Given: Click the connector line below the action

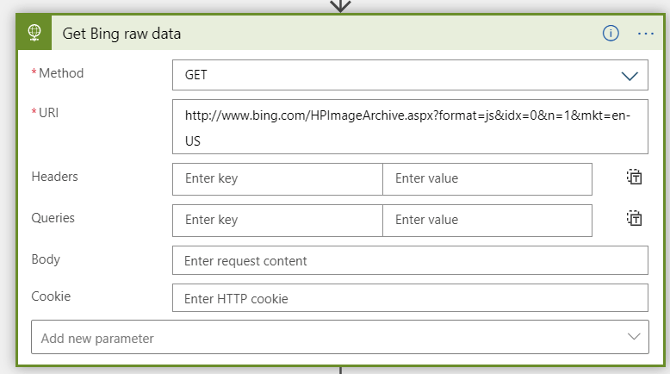Looking at the screenshot, I should point(340,371).
